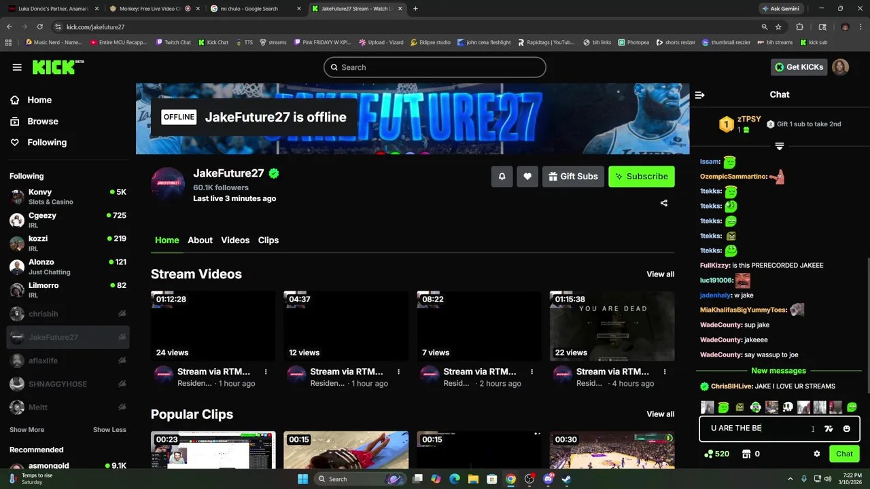Open the 08:22 stream video thumbnail

point(479,326)
